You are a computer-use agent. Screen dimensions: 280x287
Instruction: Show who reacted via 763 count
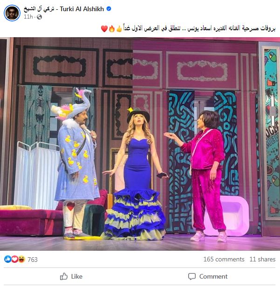[33, 260]
